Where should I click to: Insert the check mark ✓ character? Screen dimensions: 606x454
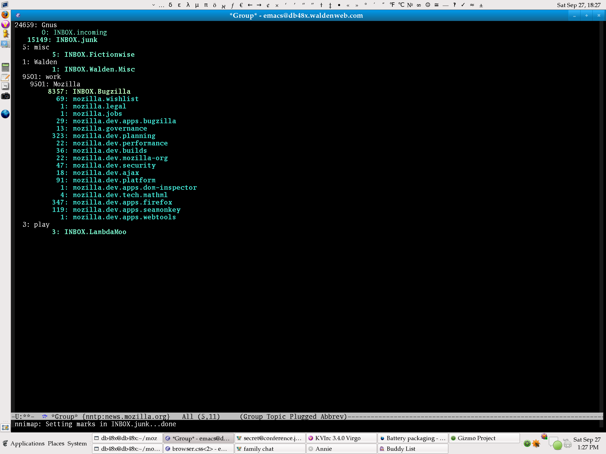pos(463,5)
